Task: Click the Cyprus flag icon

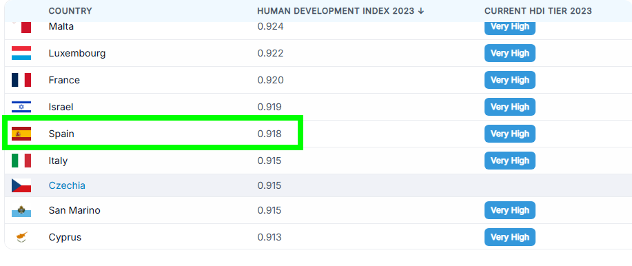Action: 21,237
